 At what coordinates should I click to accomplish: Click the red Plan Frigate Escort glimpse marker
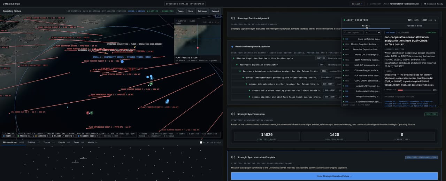tap(198, 47)
